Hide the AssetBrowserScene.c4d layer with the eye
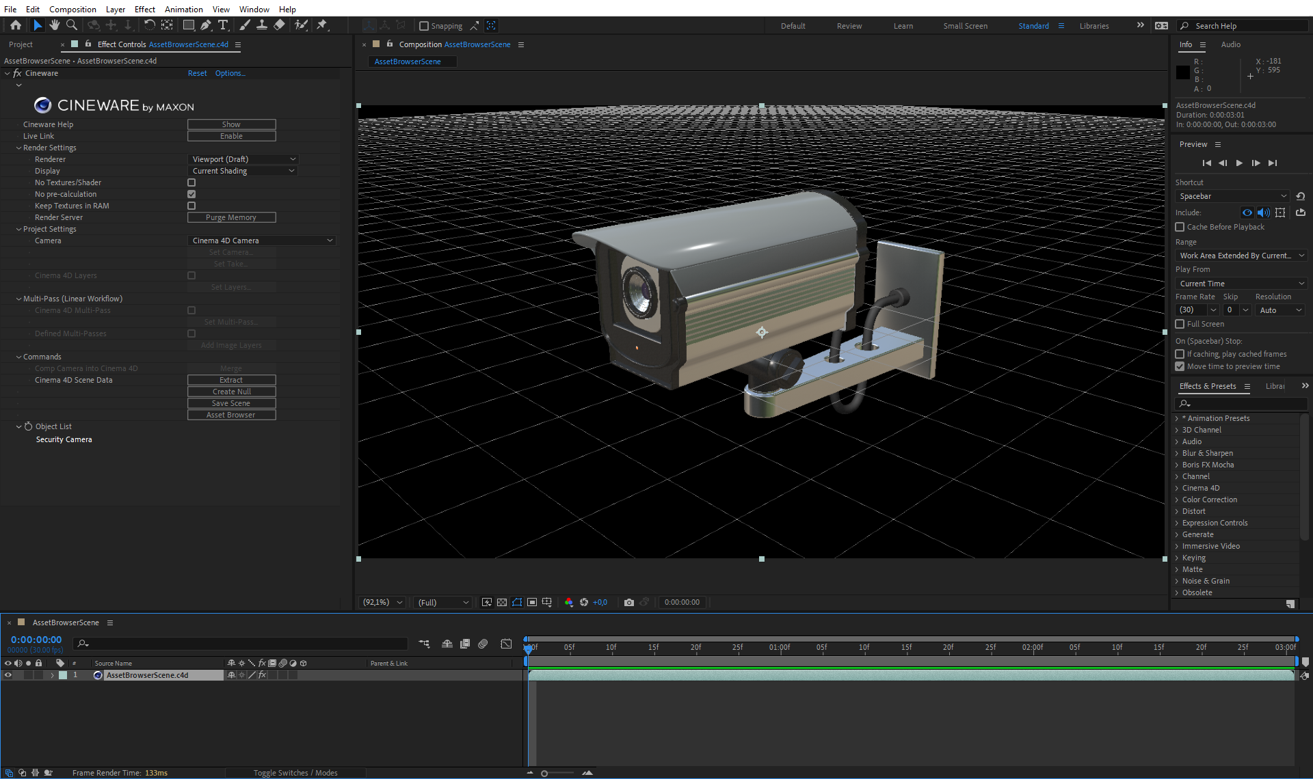 point(8,675)
